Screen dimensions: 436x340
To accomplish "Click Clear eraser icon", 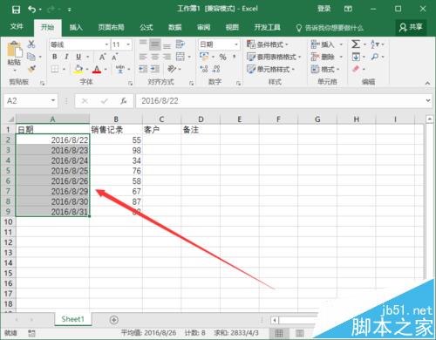I will click(x=356, y=69).
